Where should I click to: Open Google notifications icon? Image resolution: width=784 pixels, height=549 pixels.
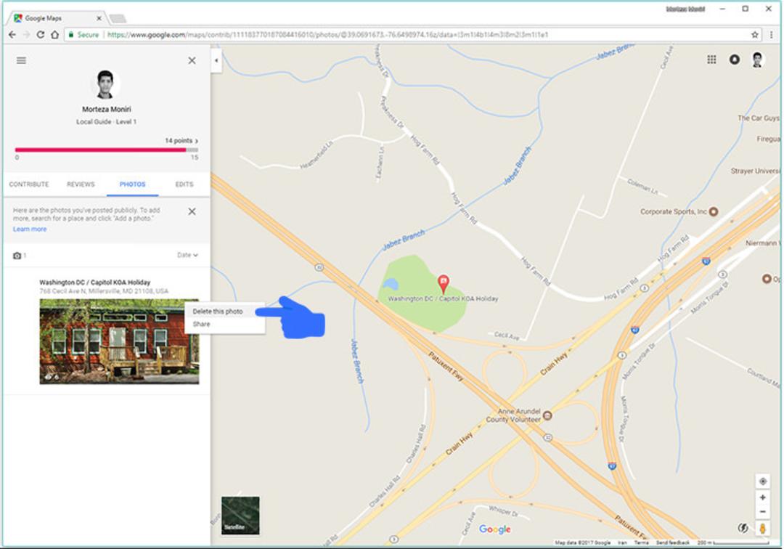735,60
